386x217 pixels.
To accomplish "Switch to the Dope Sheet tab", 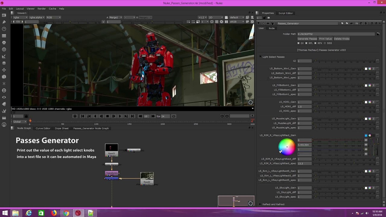I will [x=62, y=128].
